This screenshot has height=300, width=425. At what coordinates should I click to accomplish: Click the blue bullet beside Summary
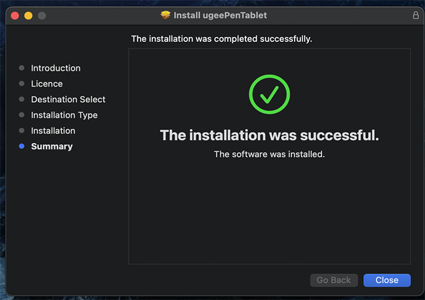tap(22, 146)
